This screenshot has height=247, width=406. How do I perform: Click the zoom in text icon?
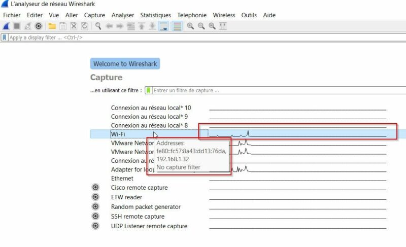tap(190, 26)
